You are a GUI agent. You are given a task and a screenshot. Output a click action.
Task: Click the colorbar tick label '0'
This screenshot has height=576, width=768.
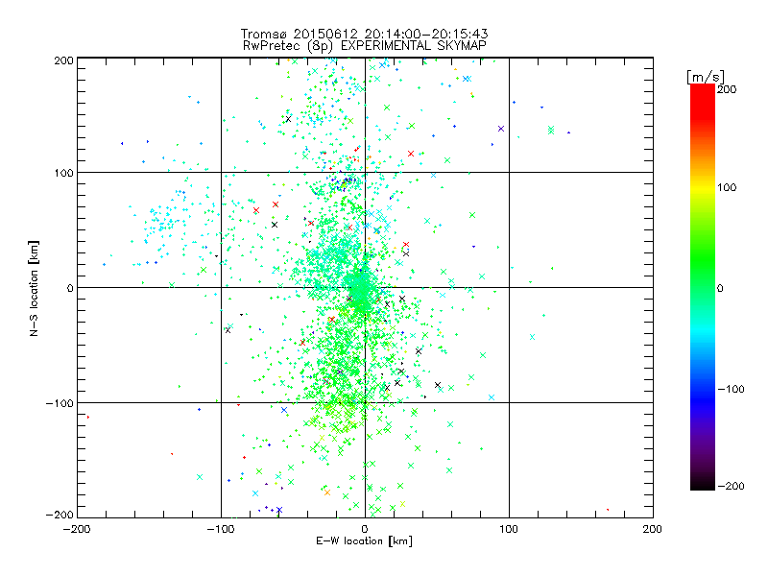pos(720,288)
